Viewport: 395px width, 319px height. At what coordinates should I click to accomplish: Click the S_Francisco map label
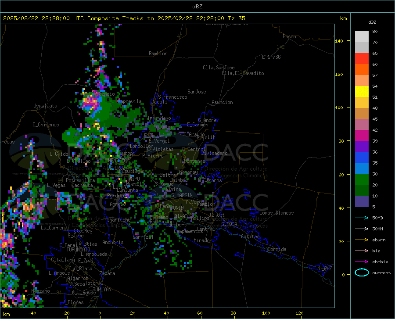pos(172,97)
